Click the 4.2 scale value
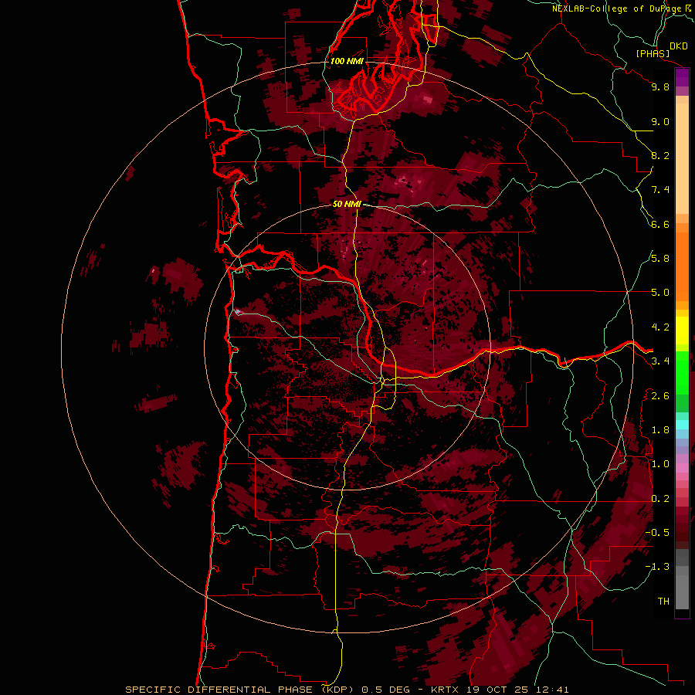The width and height of the screenshot is (695, 695). pyautogui.click(x=660, y=327)
